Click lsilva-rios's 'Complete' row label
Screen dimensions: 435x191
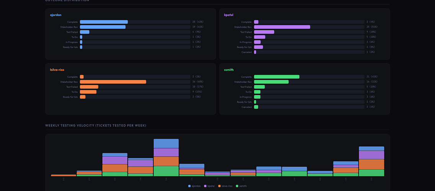[x=72, y=77]
